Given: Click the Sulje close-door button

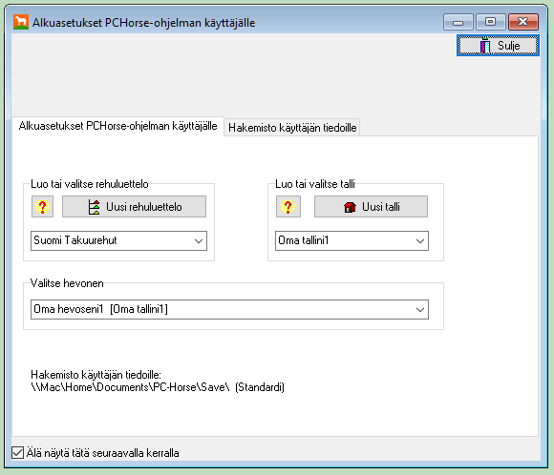Looking at the screenshot, I should (498, 45).
